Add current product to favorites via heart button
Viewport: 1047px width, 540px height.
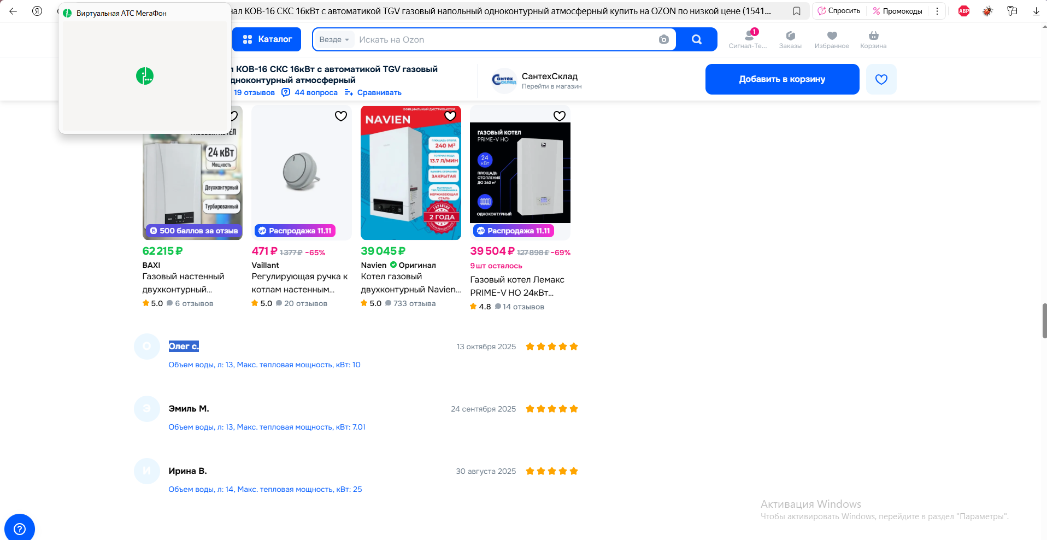881,79
